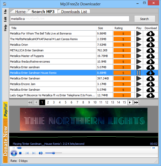Download Metallica Master of Puppets
The height and width of the screenshot is (166, 161).
[151, 56]
